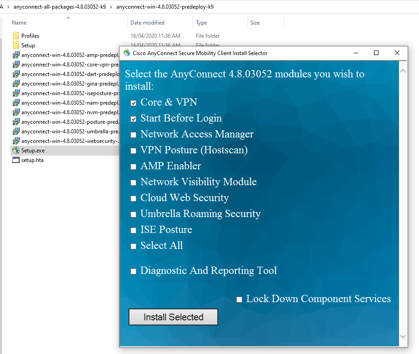Click the Profiles 'File folder' type cell
419x354 pixels.
(x=208, y=35)
